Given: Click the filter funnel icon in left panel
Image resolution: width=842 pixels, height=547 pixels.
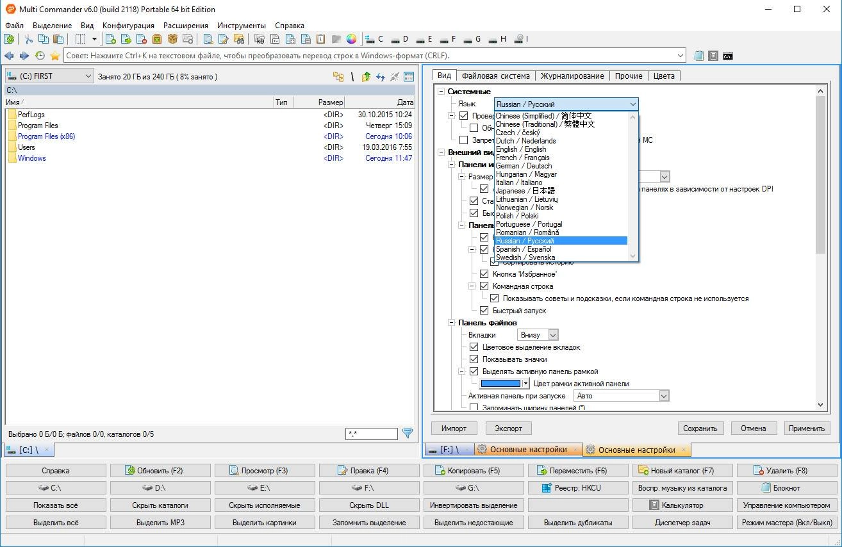Looking at the screenshot, I should coord(407,434).
